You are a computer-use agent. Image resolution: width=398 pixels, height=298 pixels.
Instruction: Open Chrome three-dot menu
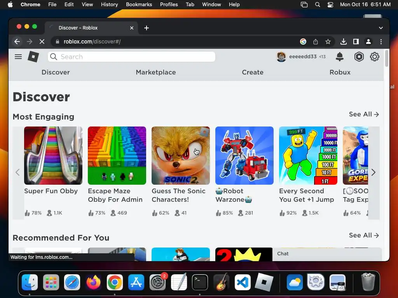coord(381,42)
